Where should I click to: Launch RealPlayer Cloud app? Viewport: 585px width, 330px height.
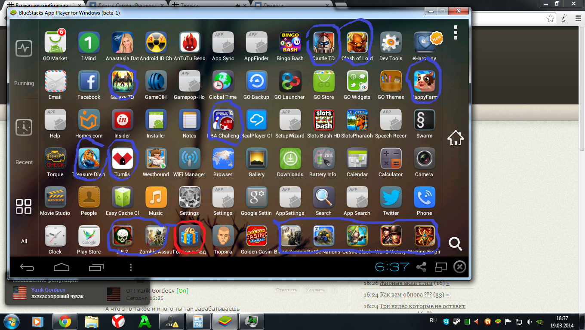click(x=256, y=120)
